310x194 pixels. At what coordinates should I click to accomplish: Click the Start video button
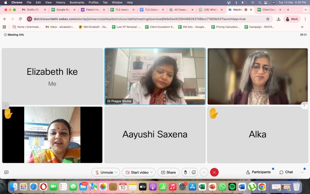(137, 172)
